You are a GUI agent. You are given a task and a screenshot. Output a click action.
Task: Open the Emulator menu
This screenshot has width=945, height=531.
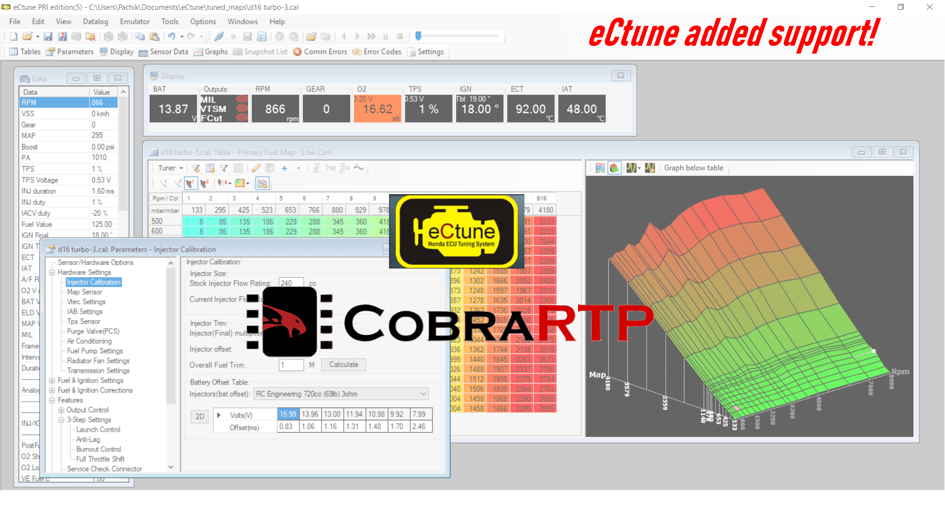(x=134, y=22)
